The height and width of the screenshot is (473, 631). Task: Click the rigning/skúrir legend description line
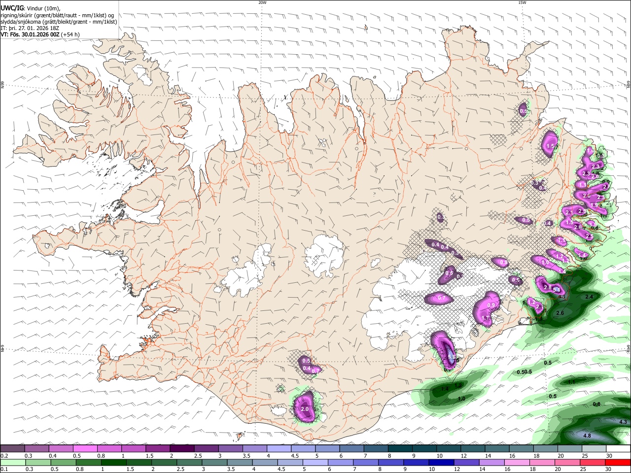click(x=57, y=15)
